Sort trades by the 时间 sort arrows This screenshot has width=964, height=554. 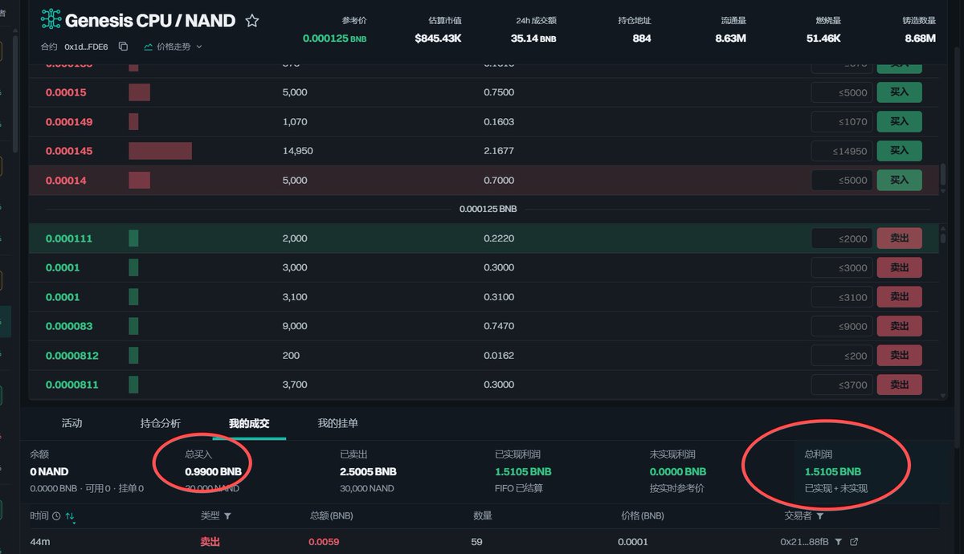[70, 516]
